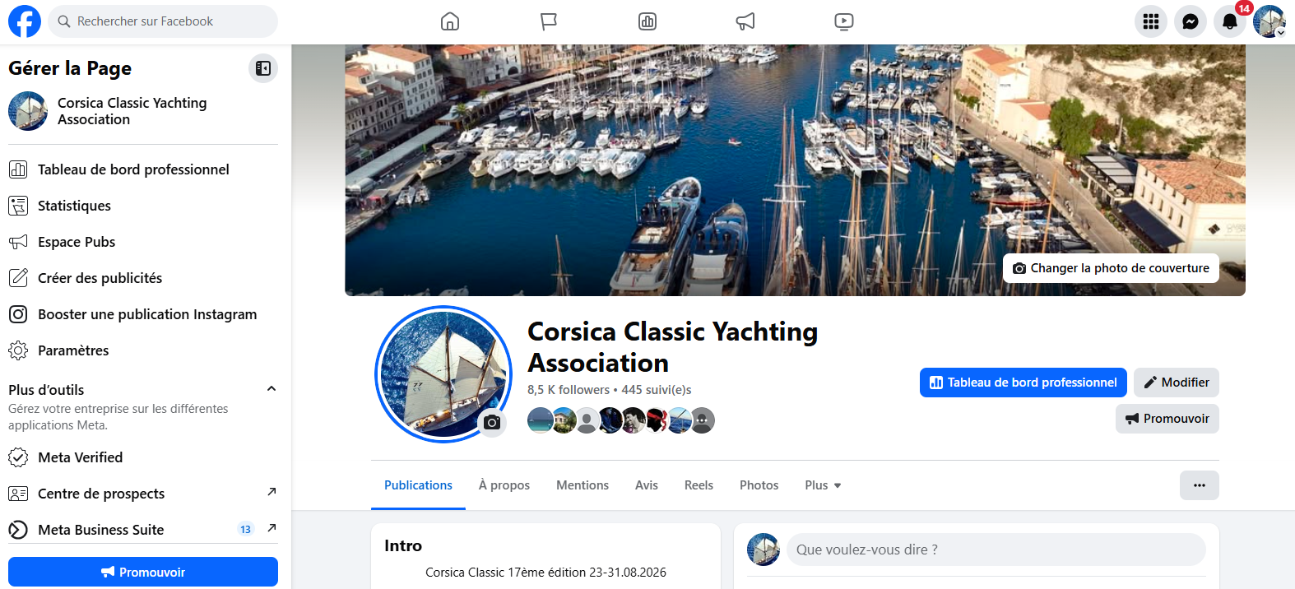Open notifications bell with 14 badge
Screen dimensions: 1295x589
click(1230, 21)
